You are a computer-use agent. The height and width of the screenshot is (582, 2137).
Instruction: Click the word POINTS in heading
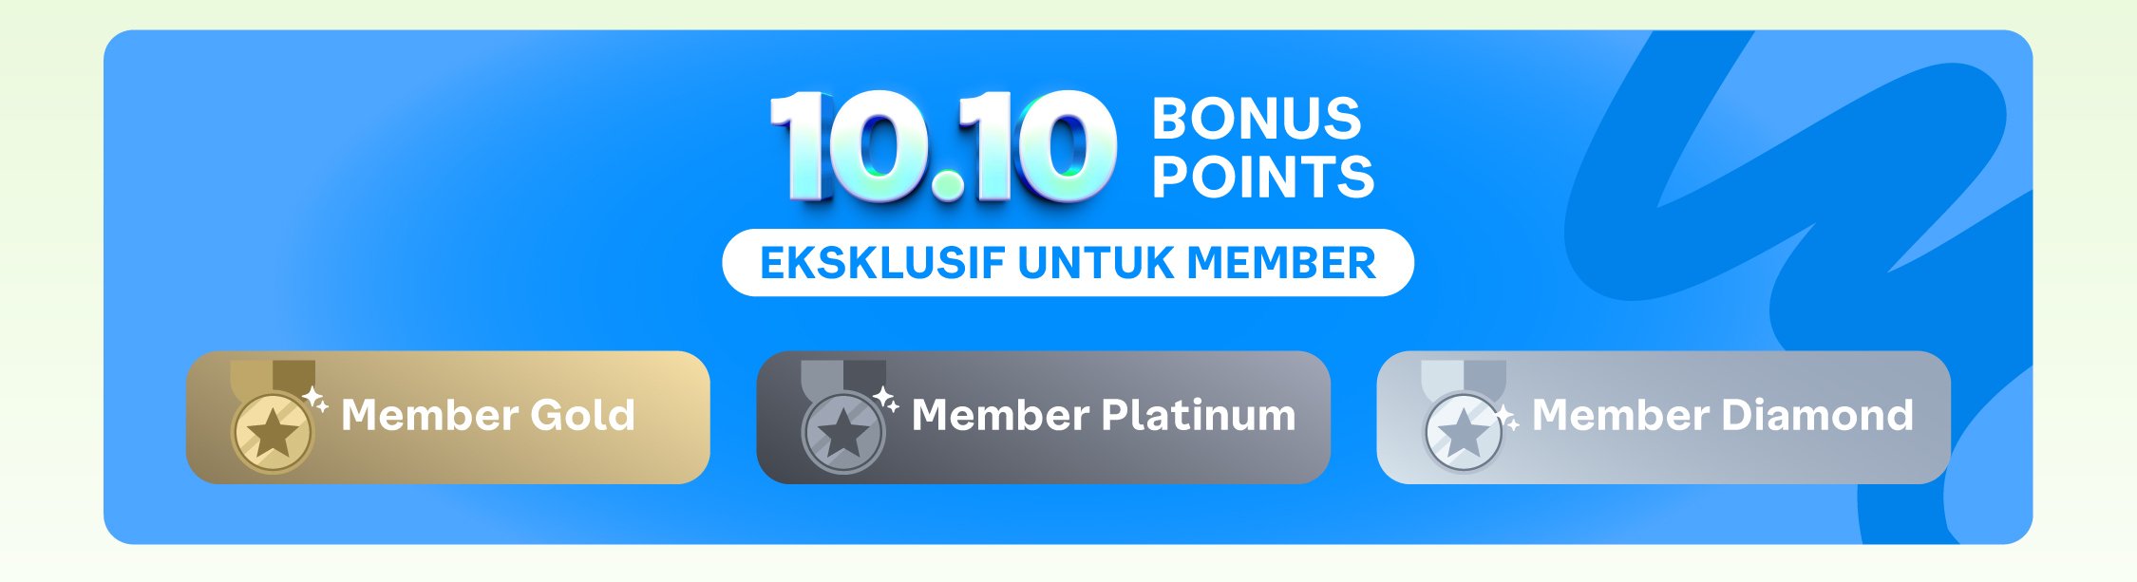tap(1263, 177)
